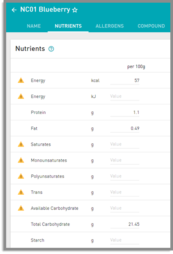The image size is (173, 254).
Task: Click warning icon beside Available Carbohydrate
Action: click(x=21, y=208)
